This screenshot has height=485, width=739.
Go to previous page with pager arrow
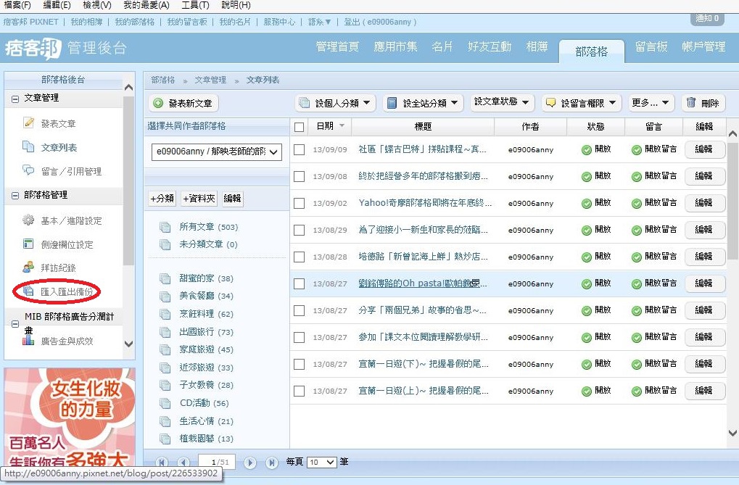183,463
